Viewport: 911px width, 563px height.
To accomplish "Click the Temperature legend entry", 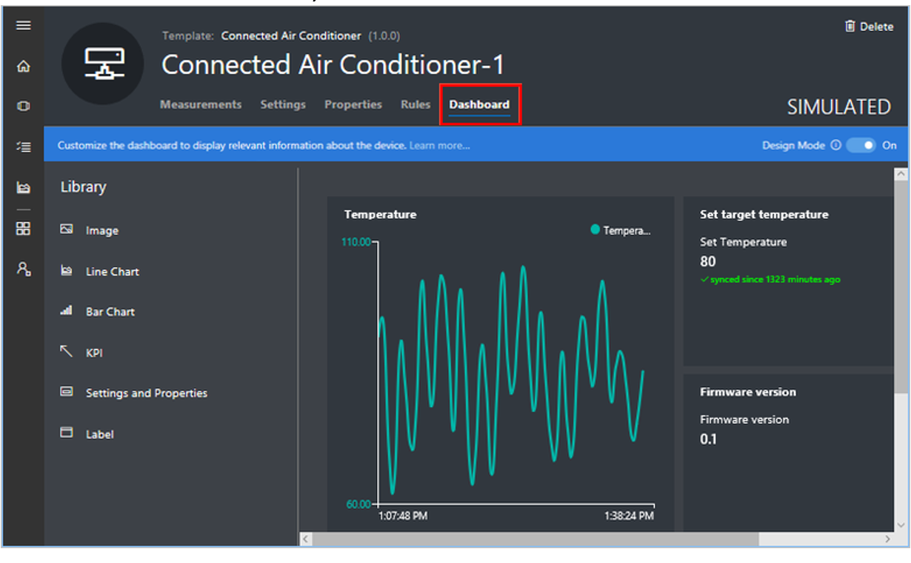I will (621, 230).
